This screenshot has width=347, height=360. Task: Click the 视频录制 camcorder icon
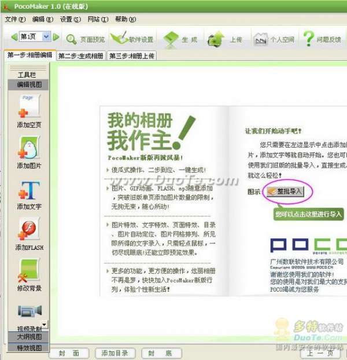(30, 311)
